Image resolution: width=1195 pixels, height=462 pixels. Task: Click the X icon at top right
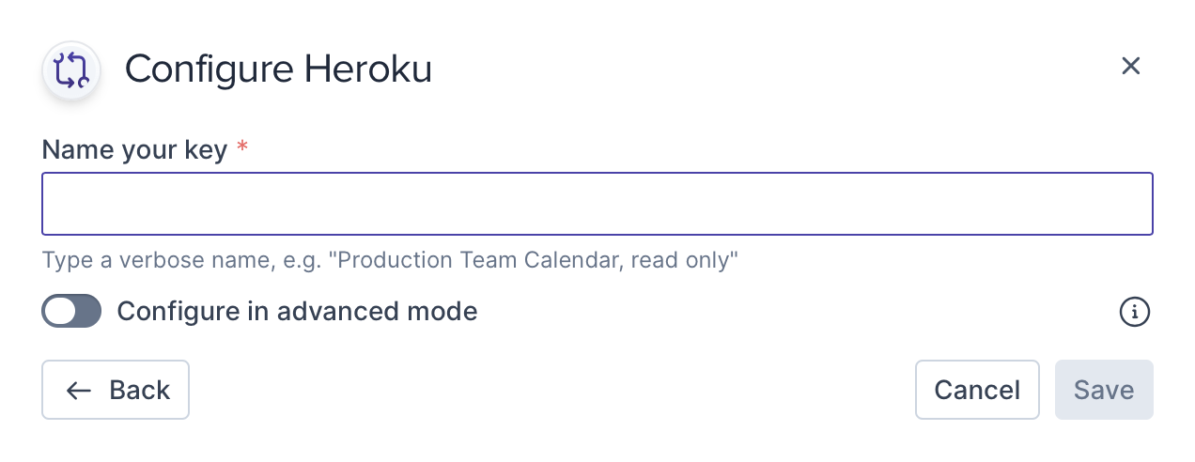coord(1130,66)
